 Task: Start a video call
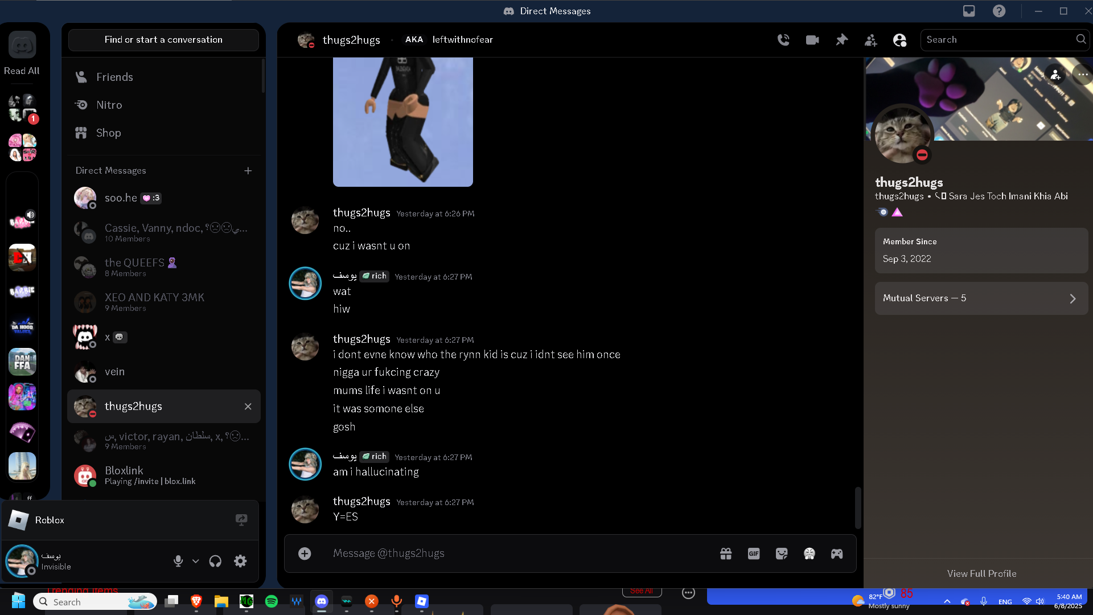812,40
